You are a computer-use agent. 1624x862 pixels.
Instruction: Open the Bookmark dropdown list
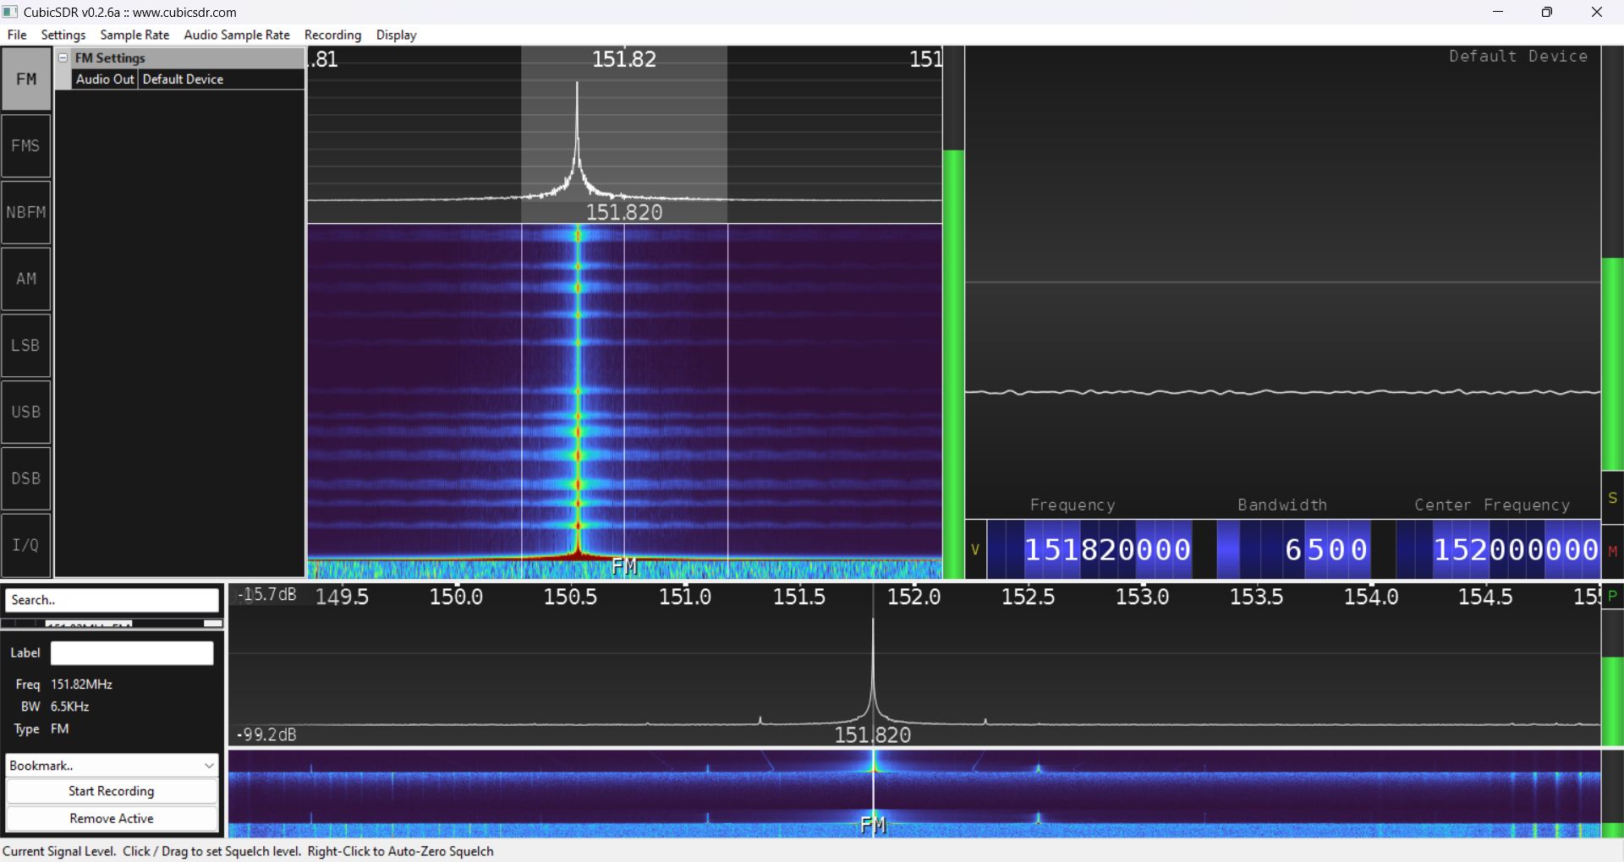[x=112, y=766]
